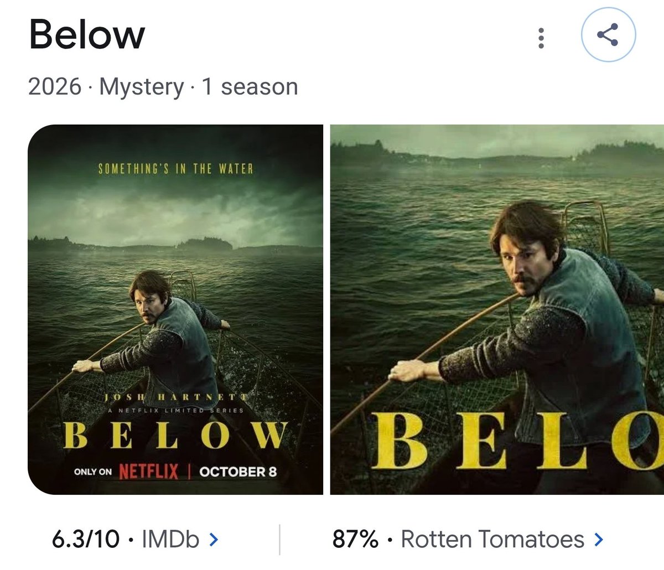Click the yellow BELOW title on first poster
Image resolution: width=664 pixels, height=570 pixels.
pyautogui.click(x=175, y=436)
